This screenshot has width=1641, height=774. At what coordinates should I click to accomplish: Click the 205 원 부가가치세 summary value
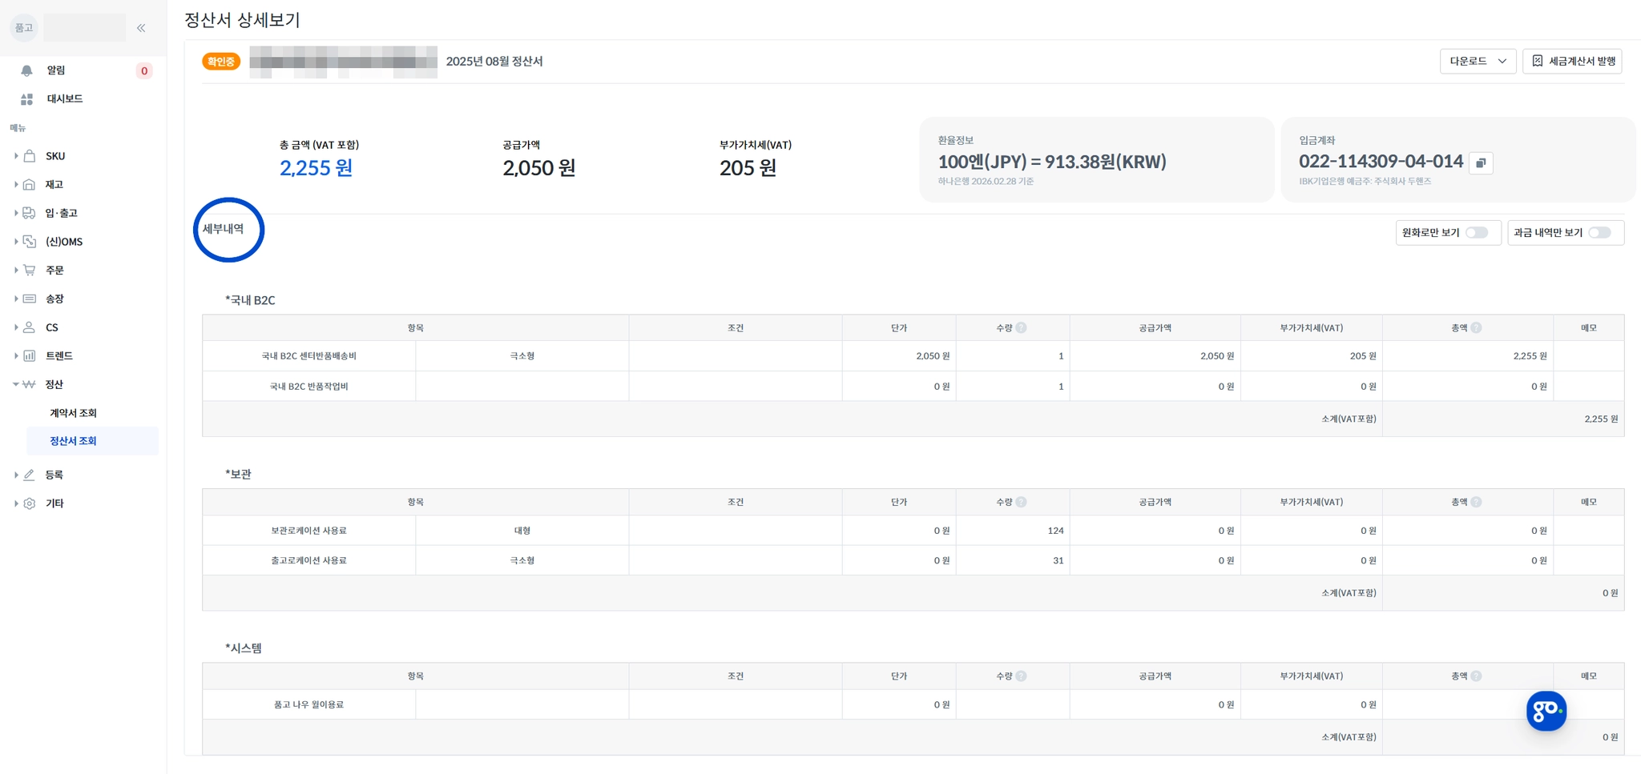click(x=748, y=168)
